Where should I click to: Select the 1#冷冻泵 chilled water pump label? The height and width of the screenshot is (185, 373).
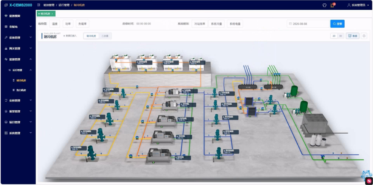[226, 93]
